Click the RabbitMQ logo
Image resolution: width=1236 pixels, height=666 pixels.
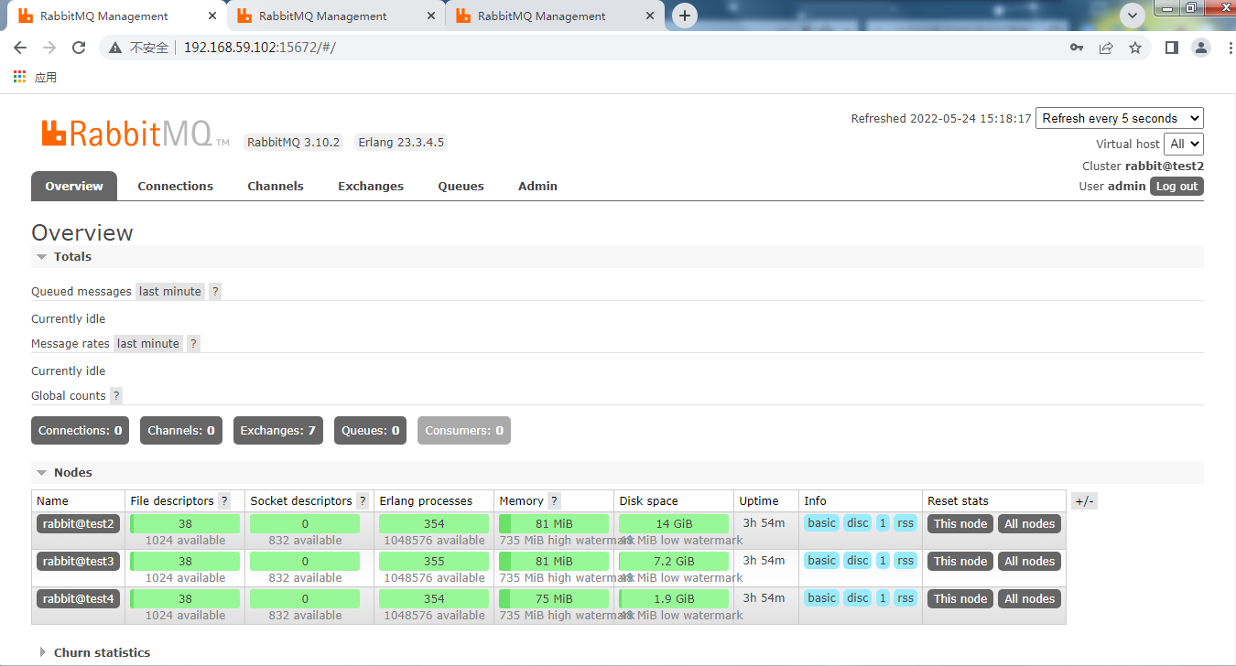point(135,134)
